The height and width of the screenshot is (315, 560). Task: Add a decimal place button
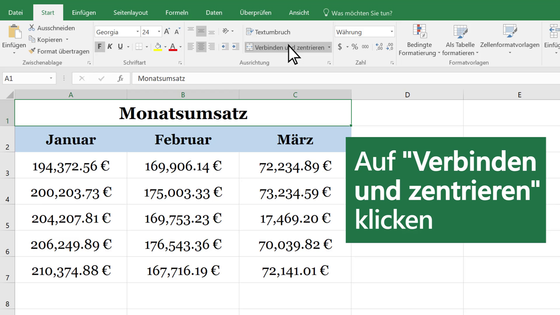[379, 46]
